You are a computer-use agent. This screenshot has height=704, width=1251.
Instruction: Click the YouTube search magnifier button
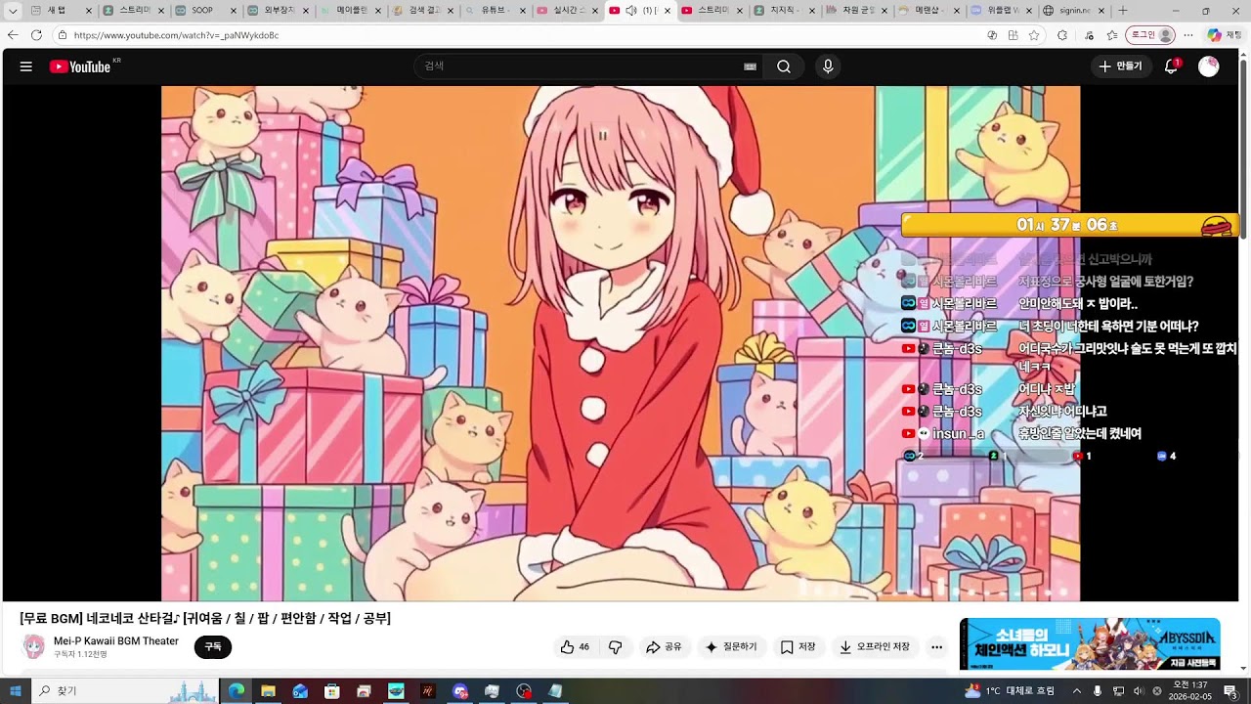pyautogui.click(x=784, y=66)
